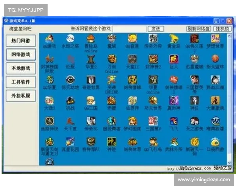Click the 挂机锁 lock button
The height and width of the screenshot is (190, 238).
point(223,29)
